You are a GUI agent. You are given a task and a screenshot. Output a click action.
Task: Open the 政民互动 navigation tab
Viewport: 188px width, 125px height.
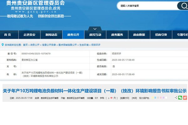[95, 35]
